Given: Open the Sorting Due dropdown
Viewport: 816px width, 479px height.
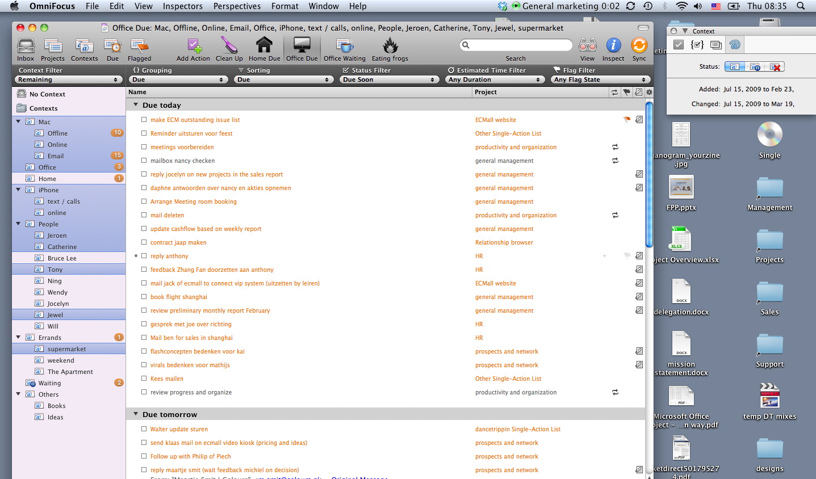Looking at the screenshot, I should click(284, 79).
